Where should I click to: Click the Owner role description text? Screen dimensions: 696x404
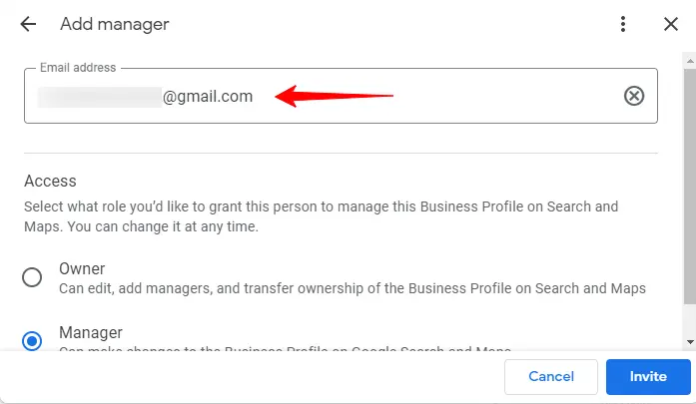351,288
